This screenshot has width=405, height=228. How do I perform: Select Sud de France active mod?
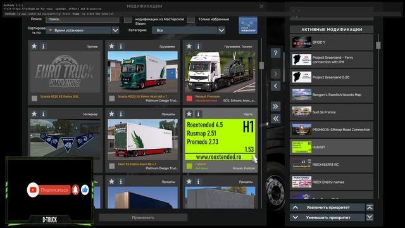(x=332, y=112)
